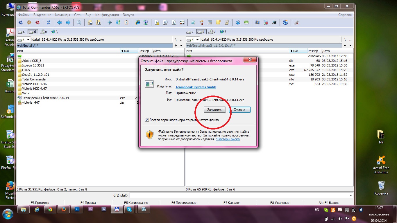Open the Файлы menu
Screen dimensions: 397x223
[x=24, y=15]
